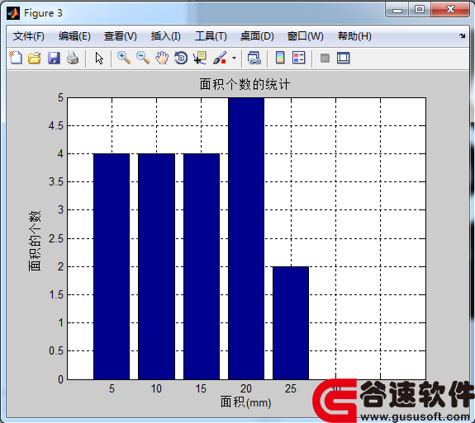This screenshot has height=423, width=475.
Task: Open the 插入(I) menu
Action: tap(166, 36)
